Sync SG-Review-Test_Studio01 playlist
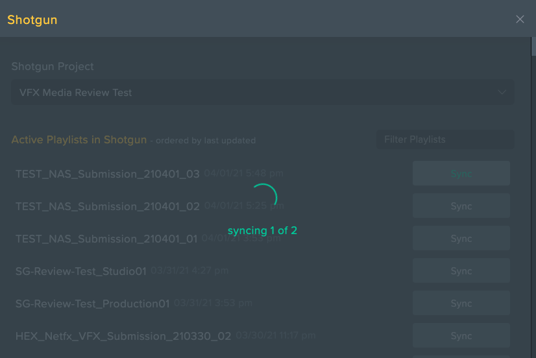The width and height of the screenshot is (536, 358). [461, 270]
